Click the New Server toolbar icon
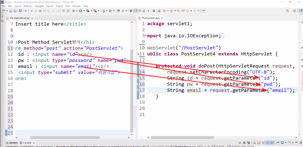The image size is (303, 147). coord(103,11)
